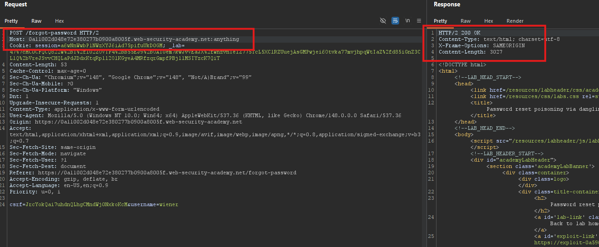Image resolution: width=599 pixels, height=247 pixels.
Task: Click the 'POST /forgot-password HTTP/2' request line
Action: coord(54,33)
